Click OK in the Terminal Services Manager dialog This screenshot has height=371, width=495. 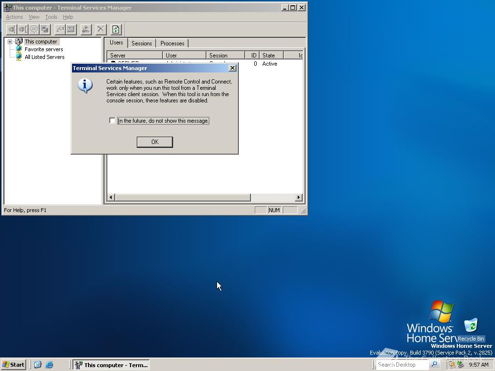[x=155, y=142]
